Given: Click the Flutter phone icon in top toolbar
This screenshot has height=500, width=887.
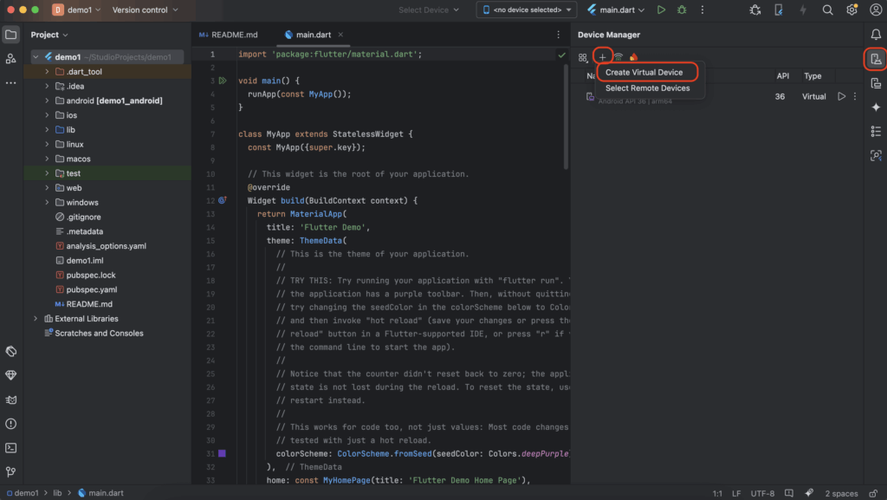Looking at the screenshot, I should pyautogui.click(x=779, y=10).
